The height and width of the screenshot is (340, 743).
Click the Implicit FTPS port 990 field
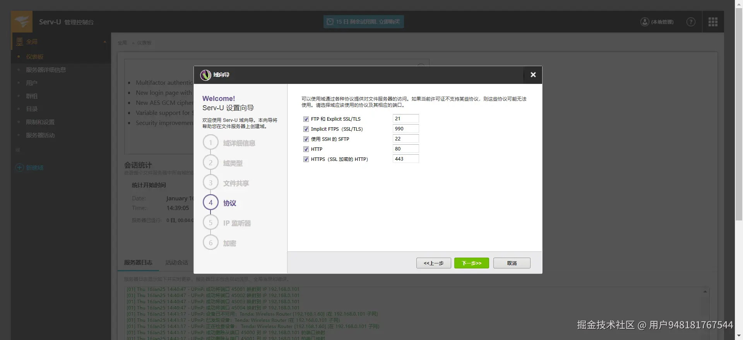(406, 129)
